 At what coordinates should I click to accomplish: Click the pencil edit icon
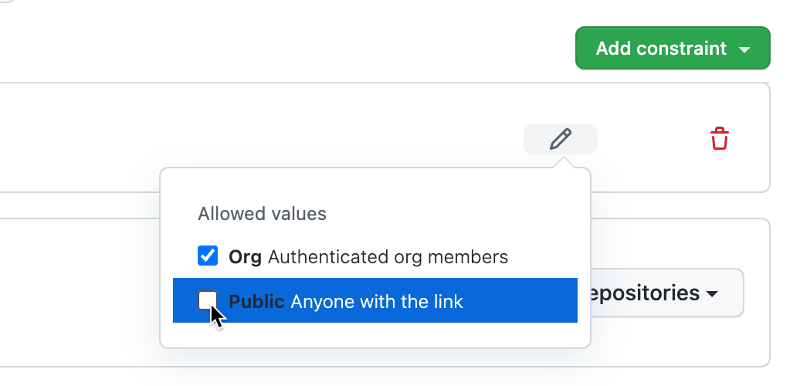561,139
